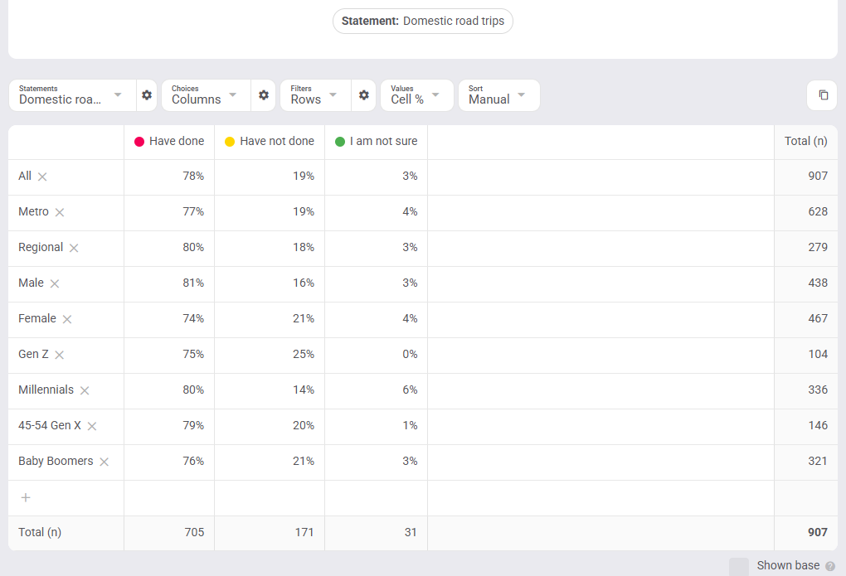846x576 pixels.
Task: Open the Values Cell % dropdown
Action: tap(416, 95)
